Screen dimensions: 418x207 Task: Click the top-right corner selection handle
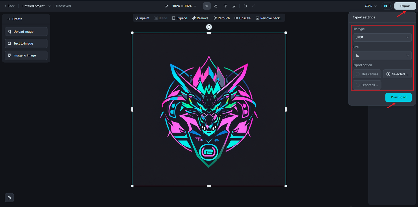point(286,33)
